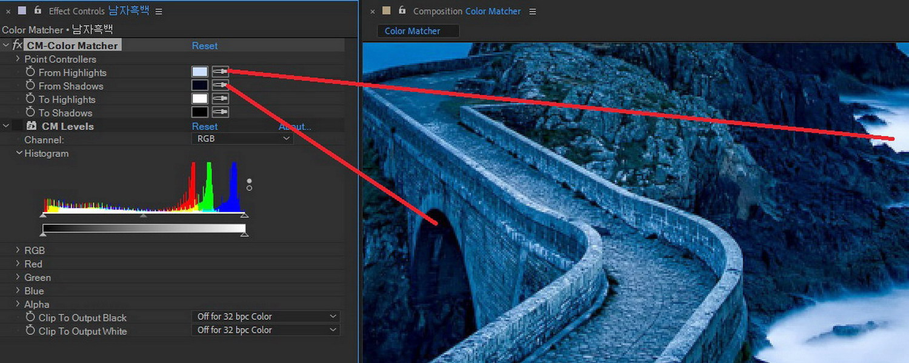The image size is (909, 363).
Task: Open From Highlights color swatch
Action: pos(200,72)
